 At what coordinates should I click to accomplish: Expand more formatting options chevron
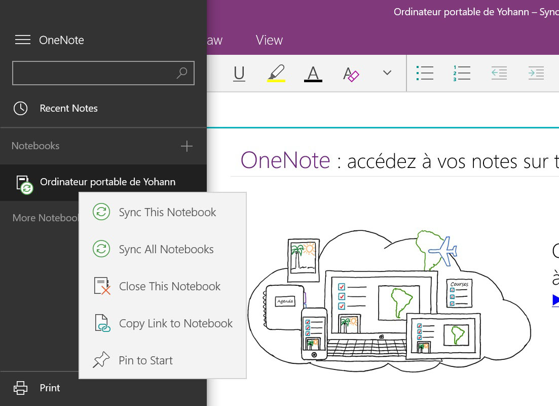[x=387, y=73]
